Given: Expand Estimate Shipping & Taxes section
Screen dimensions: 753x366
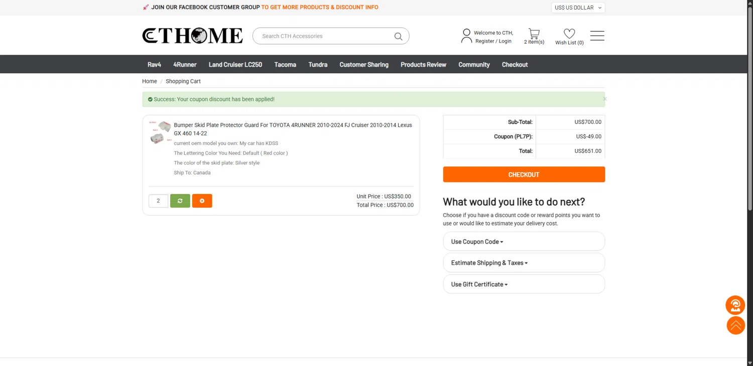Looking at the screenshot, I should [x=524, y=263].
